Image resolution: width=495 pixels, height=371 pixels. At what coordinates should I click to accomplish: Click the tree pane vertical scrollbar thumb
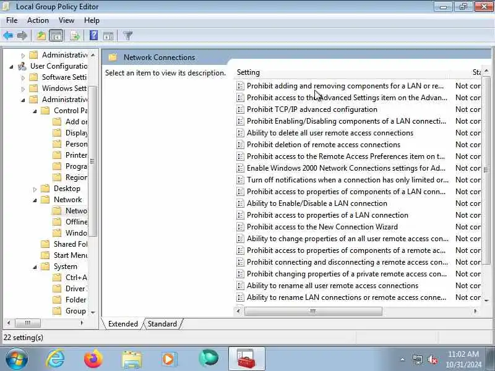point(92,161)
